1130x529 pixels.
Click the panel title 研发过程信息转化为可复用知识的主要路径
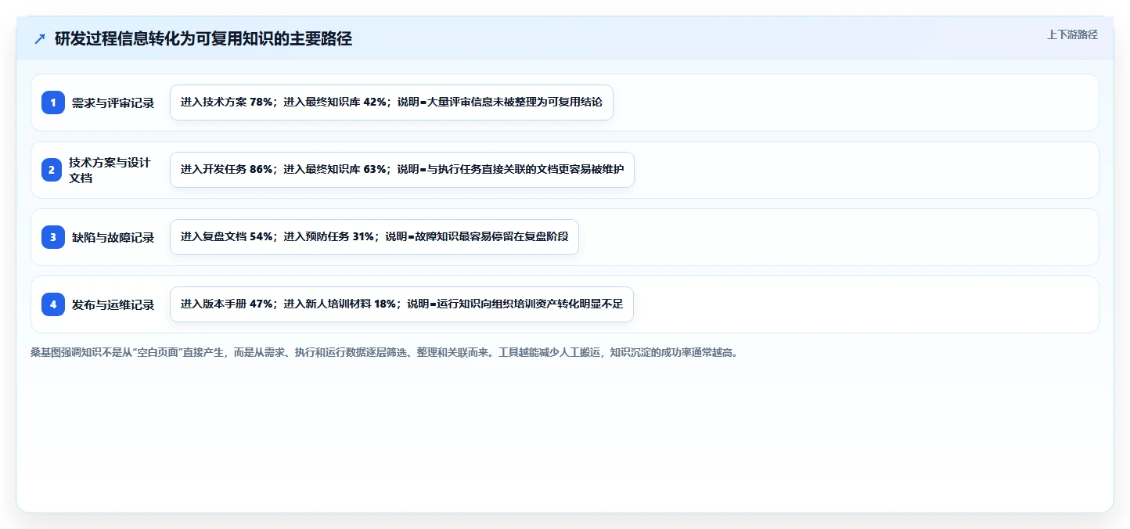[203, 39]
